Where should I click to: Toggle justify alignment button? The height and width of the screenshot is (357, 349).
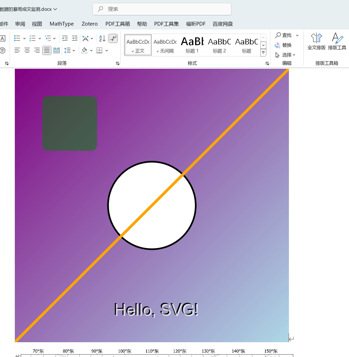pyautogui.click(x=47, y=50)
